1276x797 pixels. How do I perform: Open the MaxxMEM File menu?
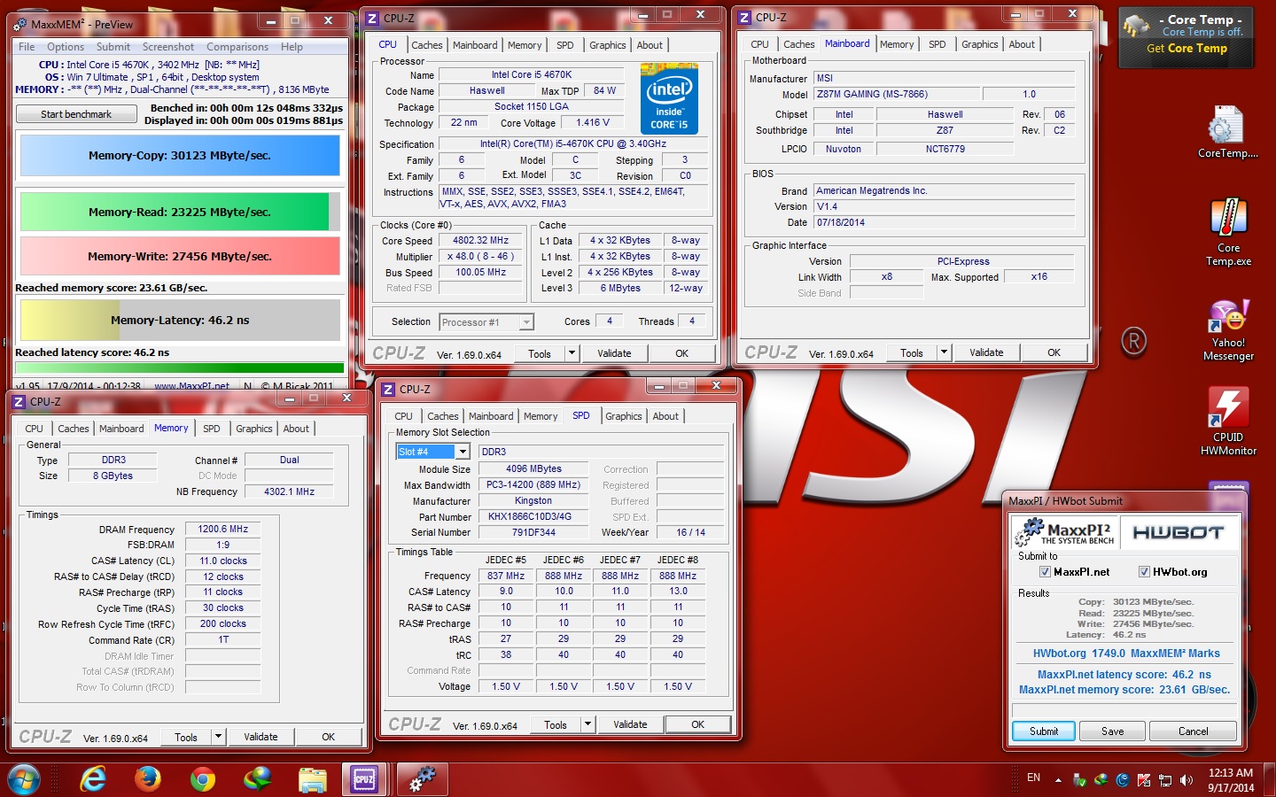coord(27,47)
